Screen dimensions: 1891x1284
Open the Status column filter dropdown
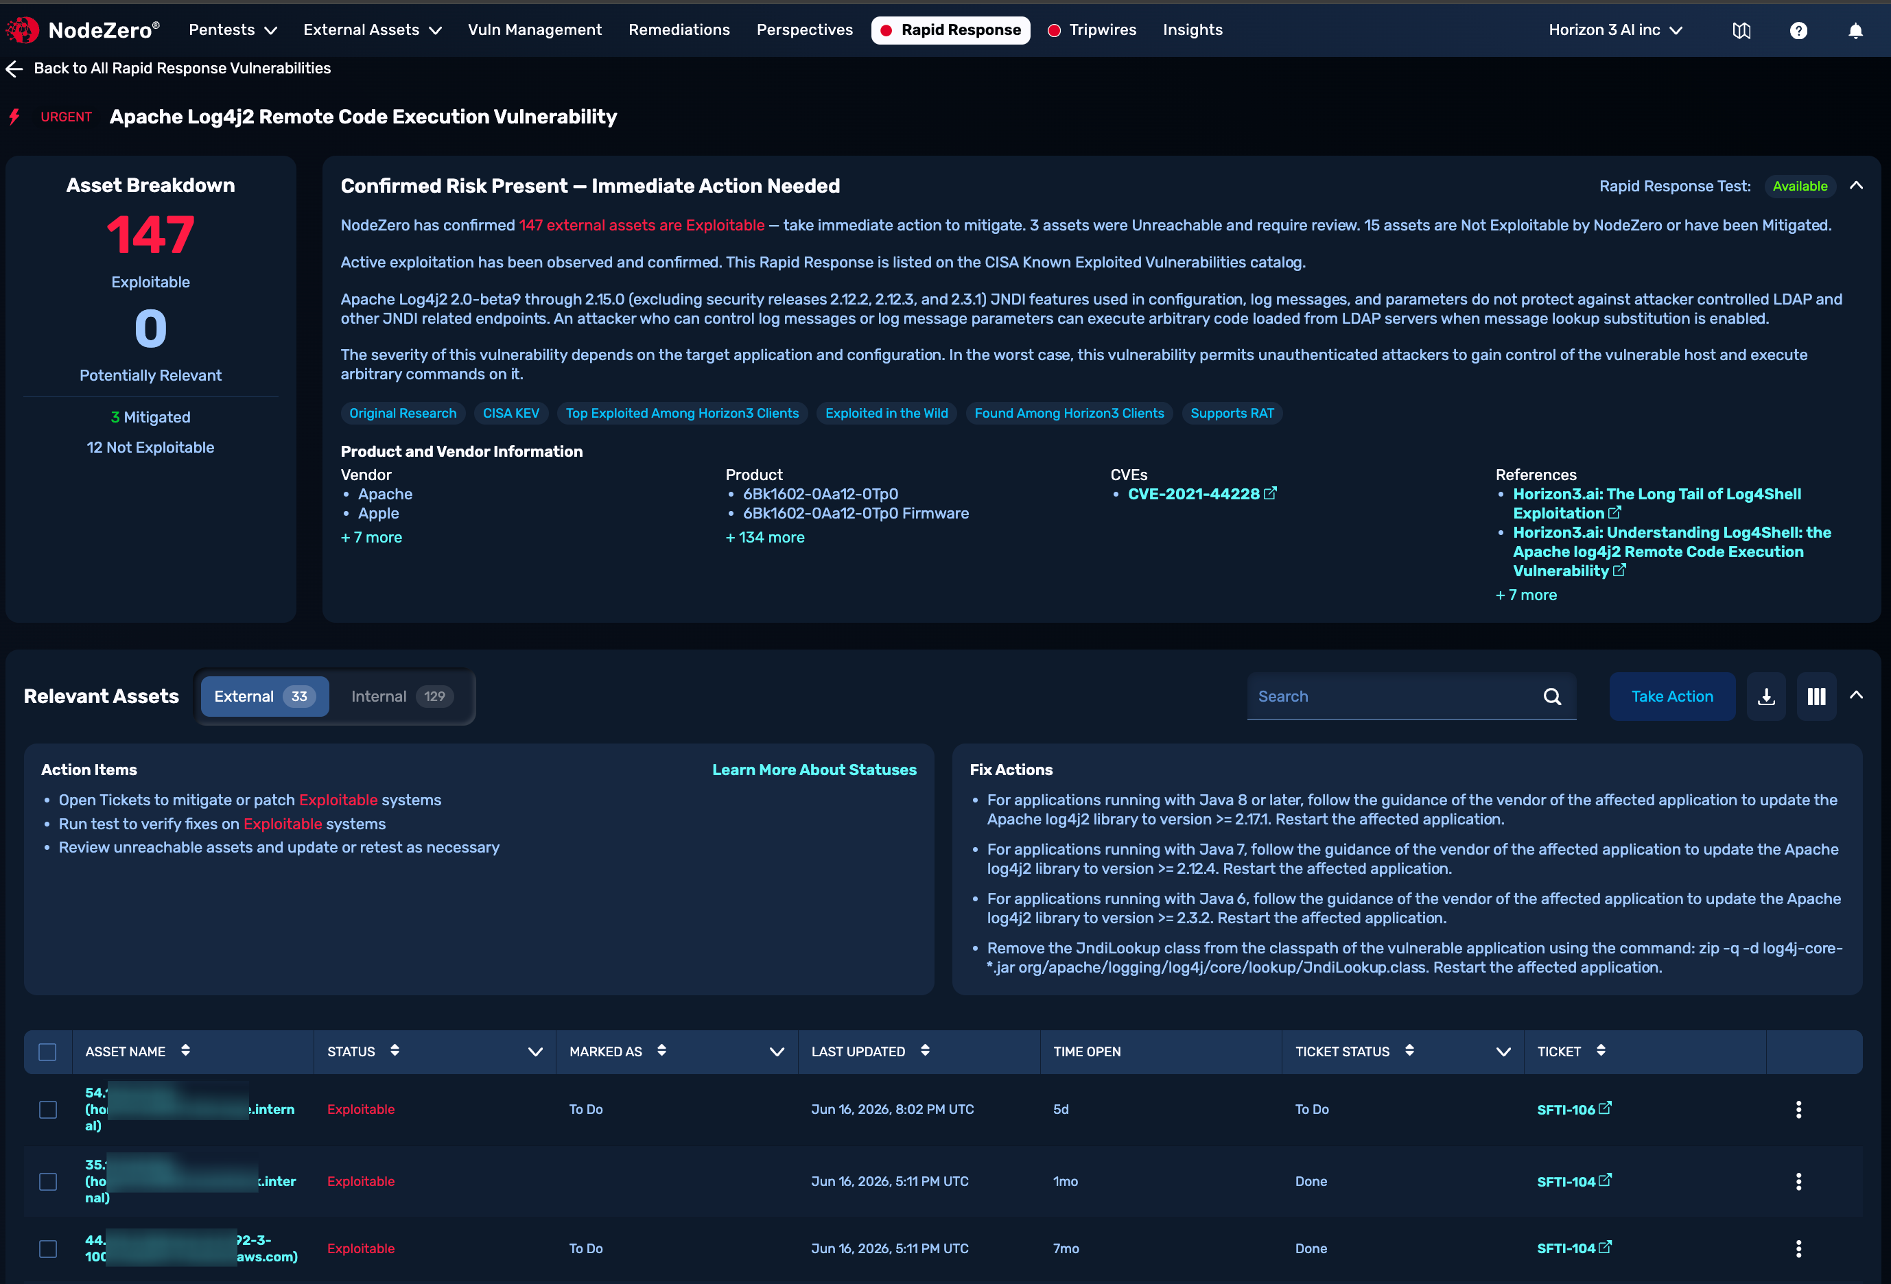pyautogui.click(x=535, y=1051)
